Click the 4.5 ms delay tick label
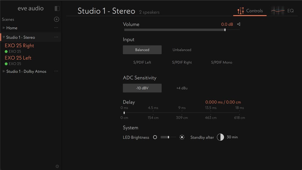 (153, 108)
